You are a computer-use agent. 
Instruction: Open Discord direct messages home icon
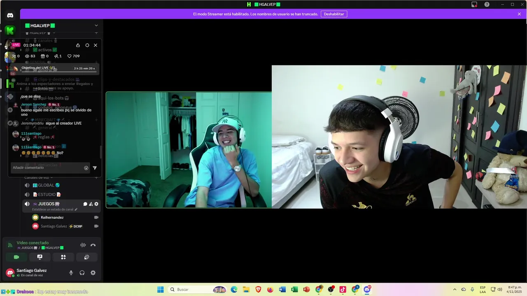coord(10,16)
